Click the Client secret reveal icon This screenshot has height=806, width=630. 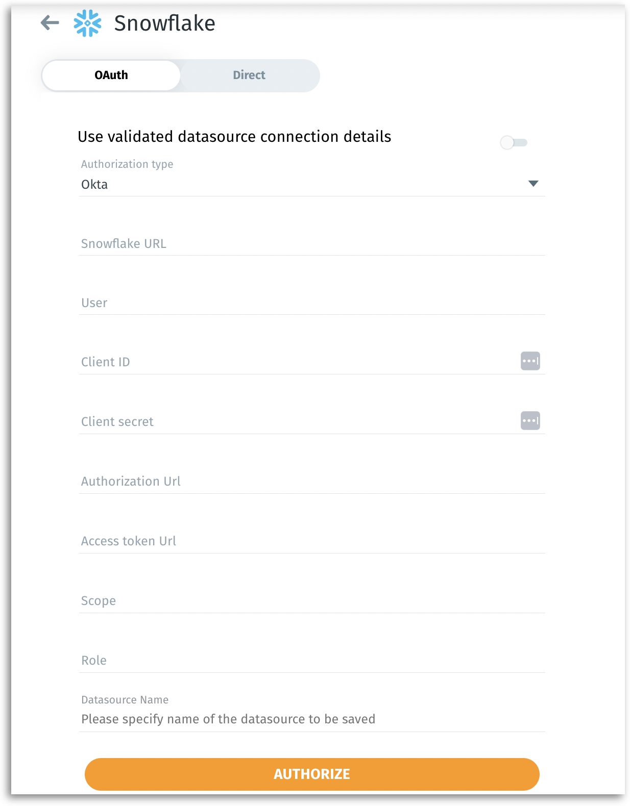(530, 421)
